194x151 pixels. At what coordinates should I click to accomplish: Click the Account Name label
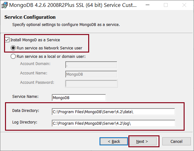point(34,73)
